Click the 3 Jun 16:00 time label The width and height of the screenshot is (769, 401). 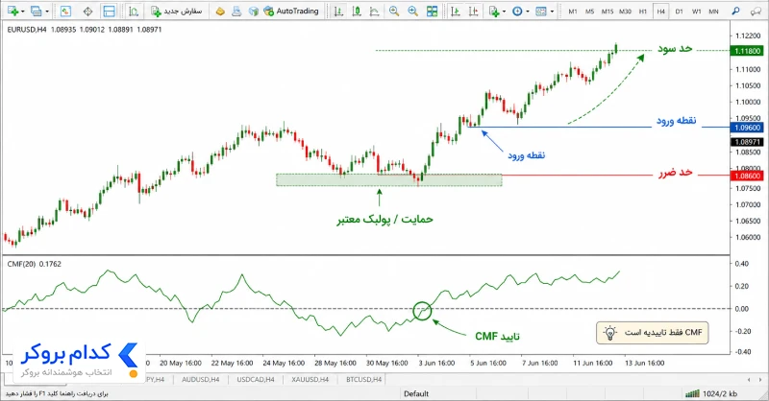436,364
